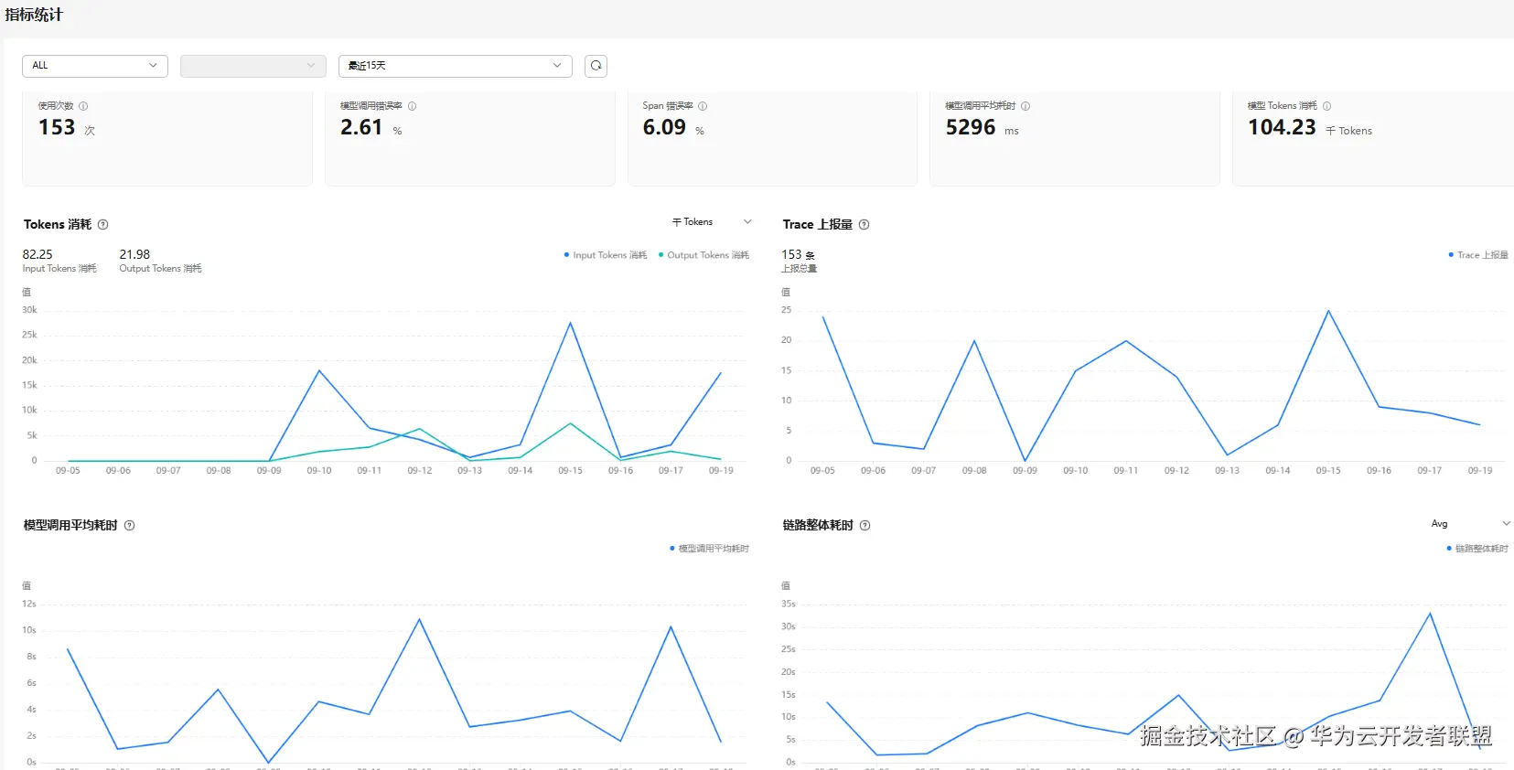Open help icon next to 链路整体耗时 title
The height and width of the screenshot is (770, 1514).
865,526
